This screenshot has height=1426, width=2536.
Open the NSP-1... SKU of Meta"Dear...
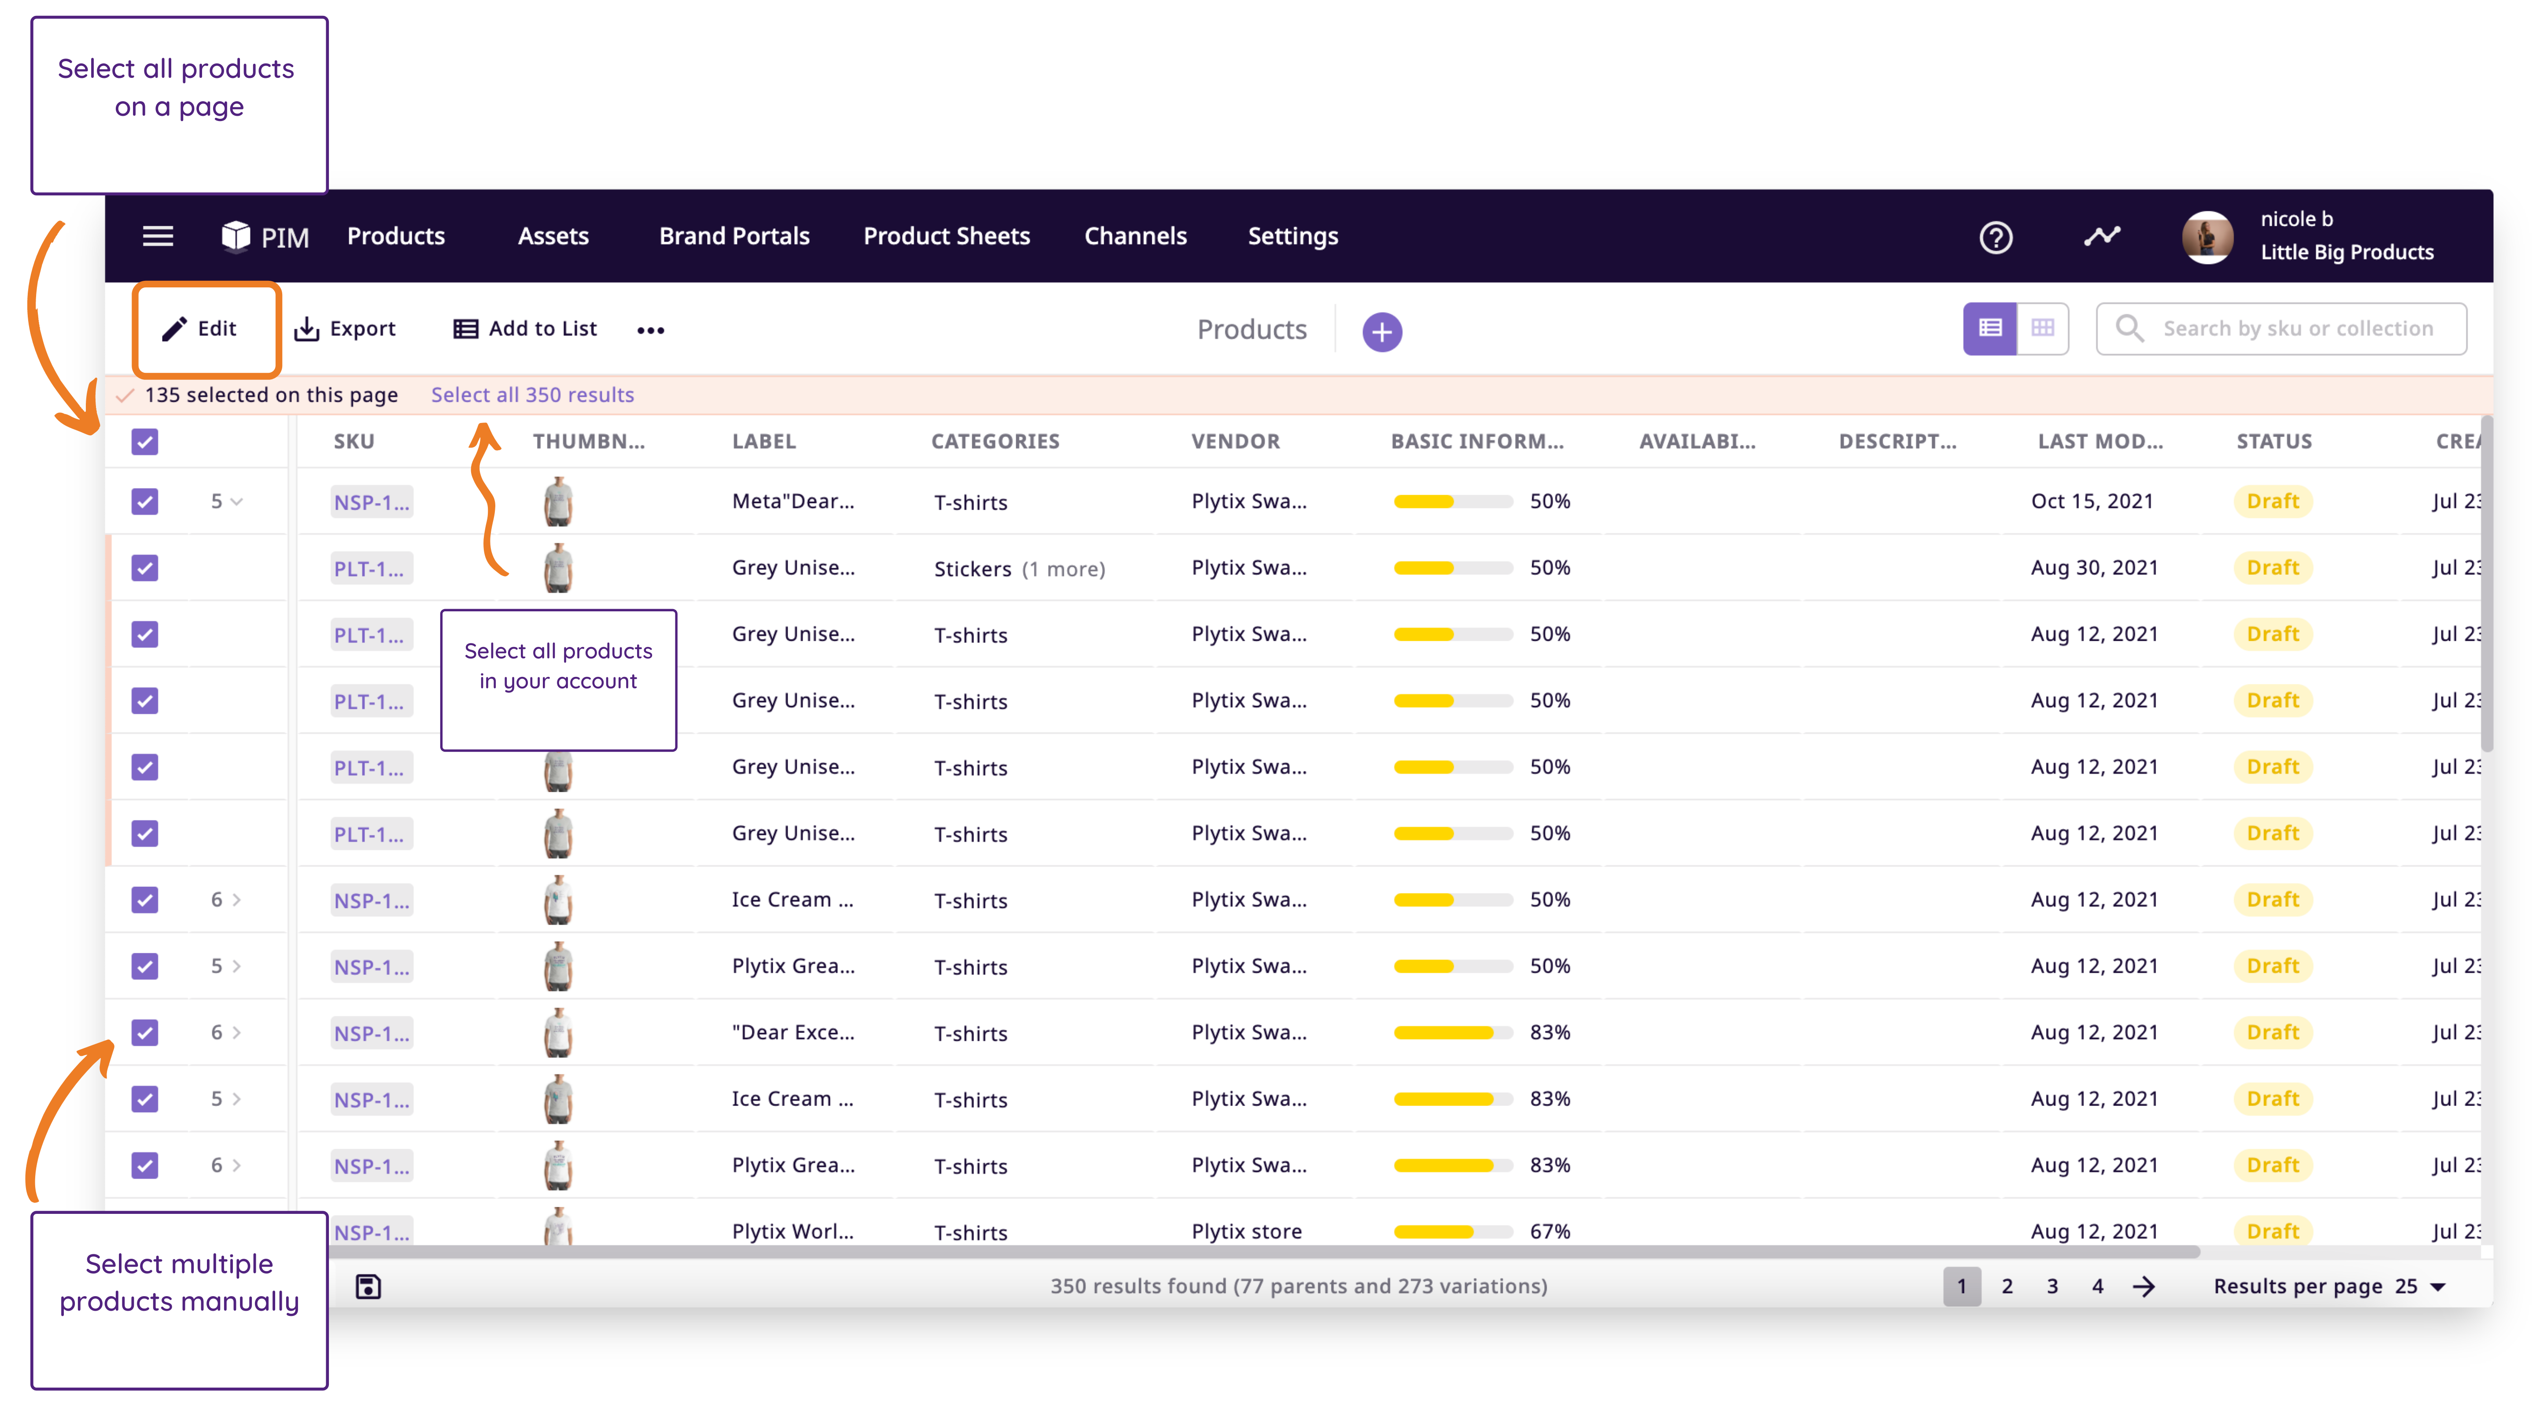371,502
